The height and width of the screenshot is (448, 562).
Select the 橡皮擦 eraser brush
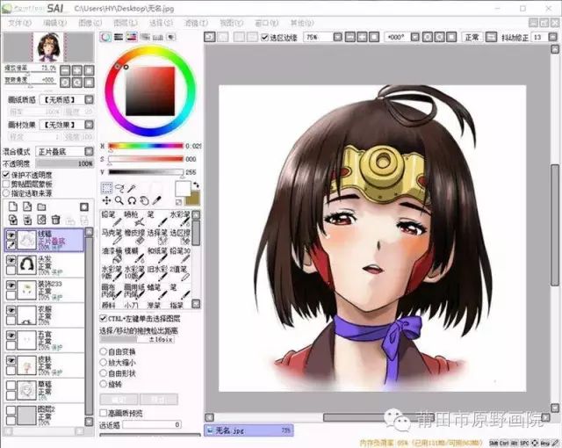pyautogui.click(x=134, y=235)
